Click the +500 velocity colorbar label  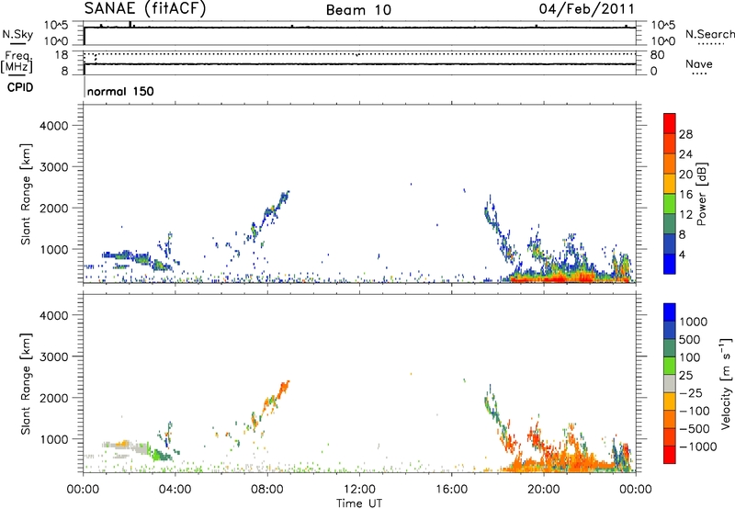coord(690,340)
